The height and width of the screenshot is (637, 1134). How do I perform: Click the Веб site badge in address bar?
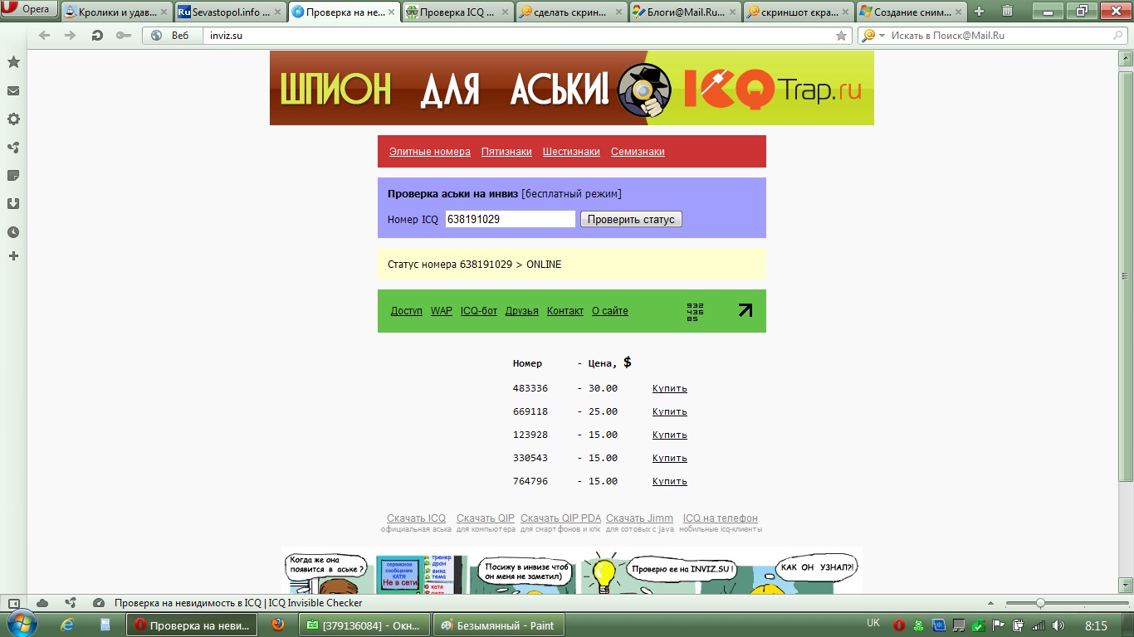coord(172,36)
